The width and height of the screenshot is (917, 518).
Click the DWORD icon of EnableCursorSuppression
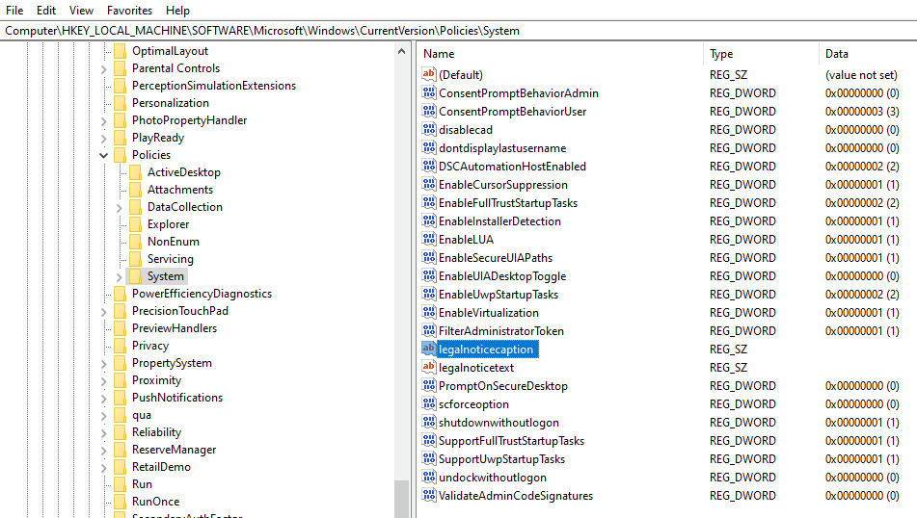tap(429, 185)
